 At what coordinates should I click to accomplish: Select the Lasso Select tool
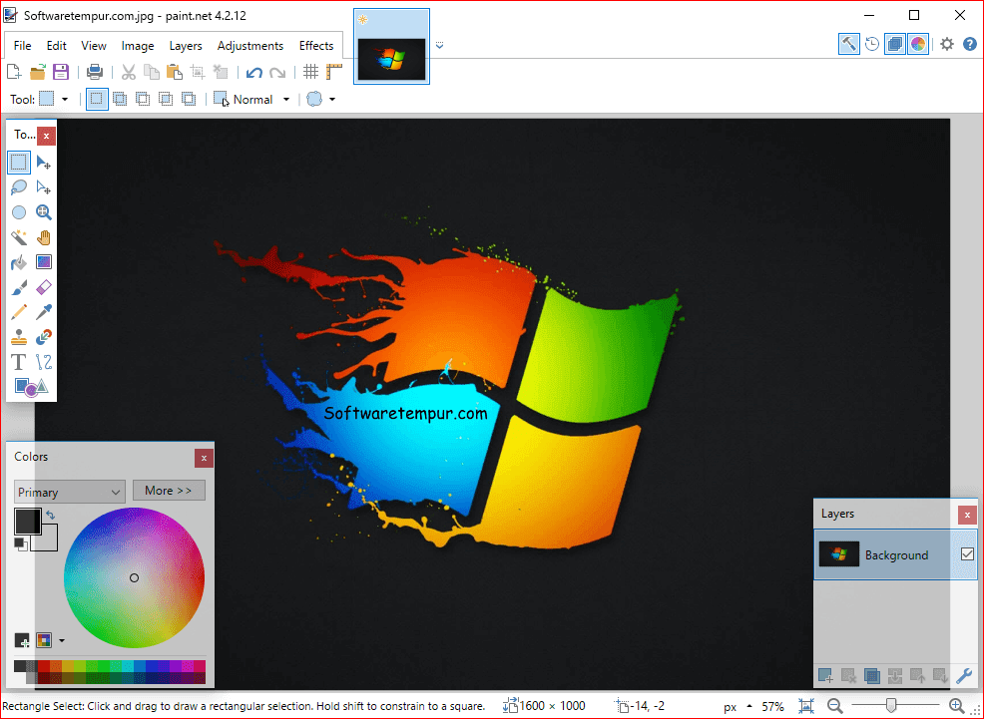[x=19, y=187]
